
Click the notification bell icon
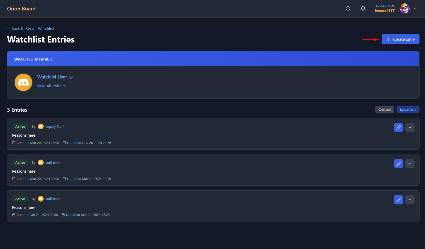point(363,9)
